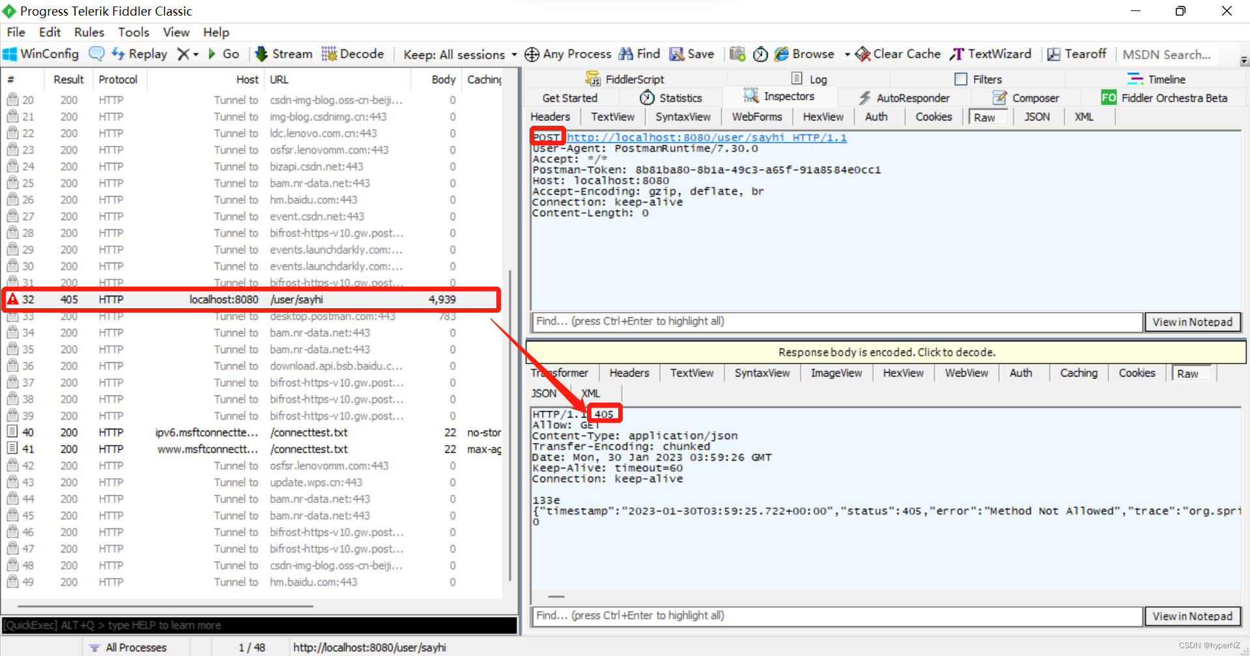Select response Transformer tab
Screen dimensions: 1250x656
tap(560, 373)
